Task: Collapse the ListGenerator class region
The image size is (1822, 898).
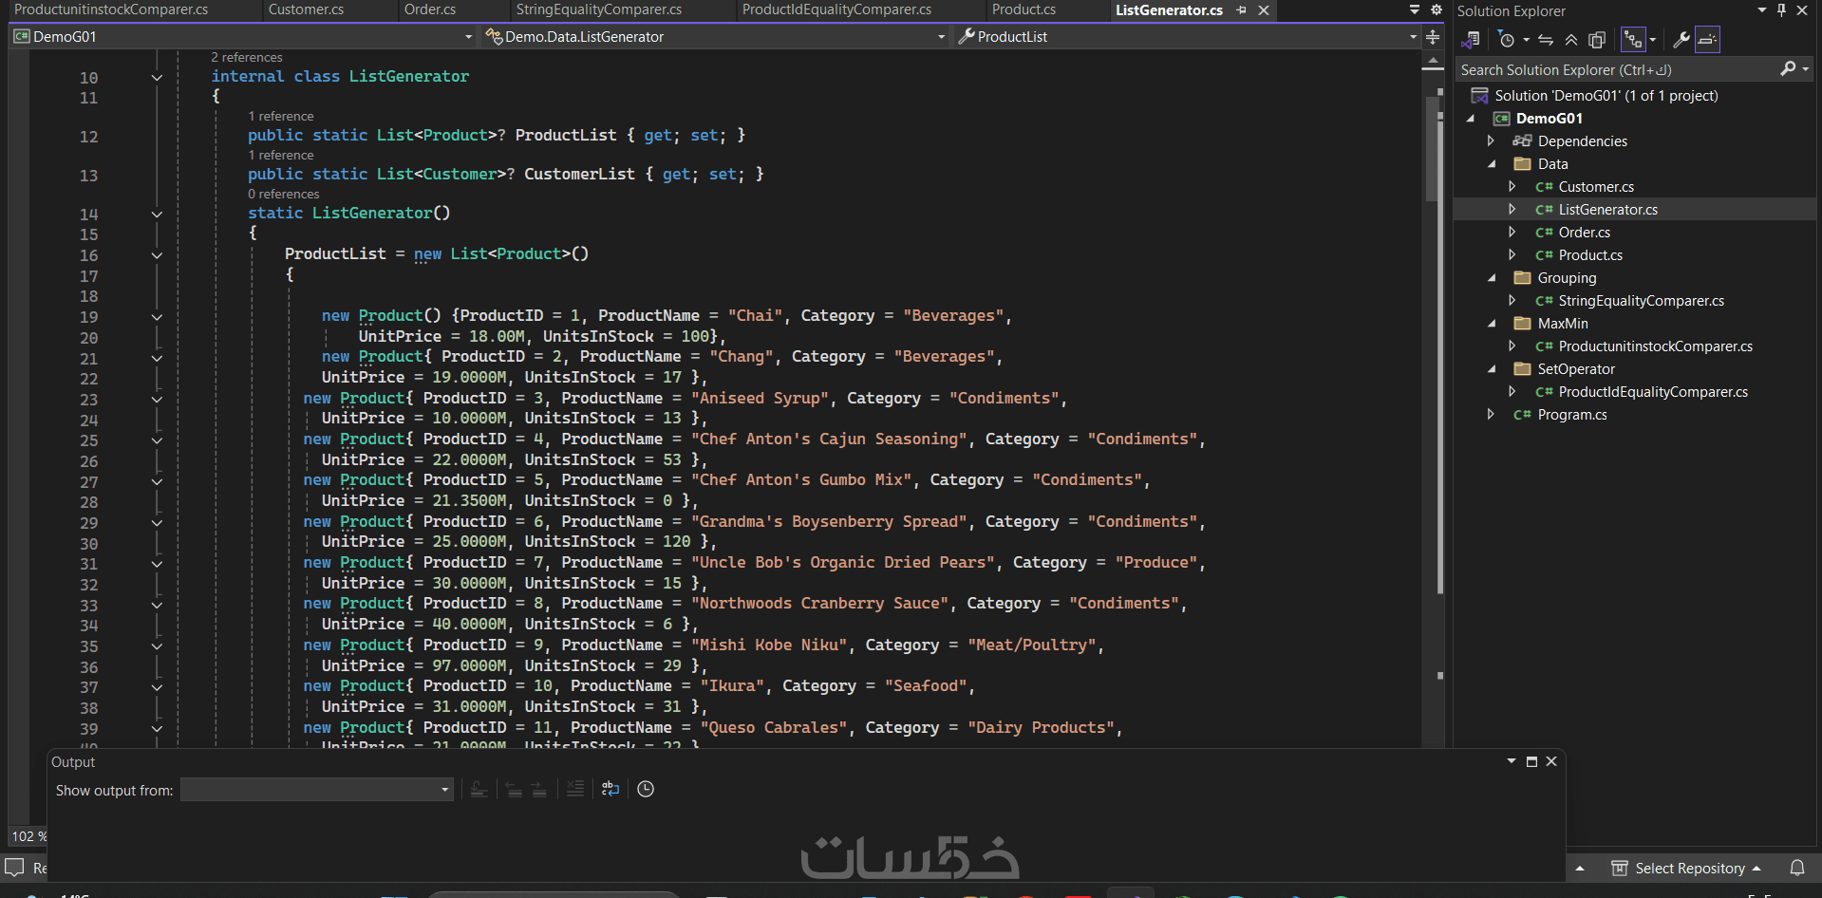Action: pos(157,78)
